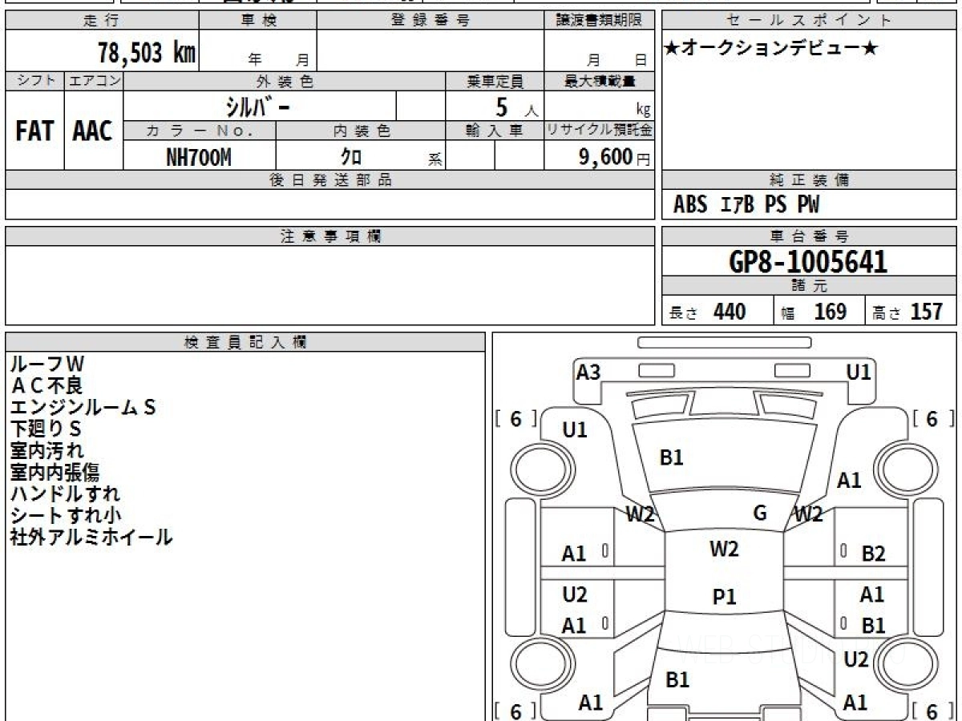Click the 外装色 header
Image resolution: width=962 pixels, height=721 pixels.
tap(285, 81)
